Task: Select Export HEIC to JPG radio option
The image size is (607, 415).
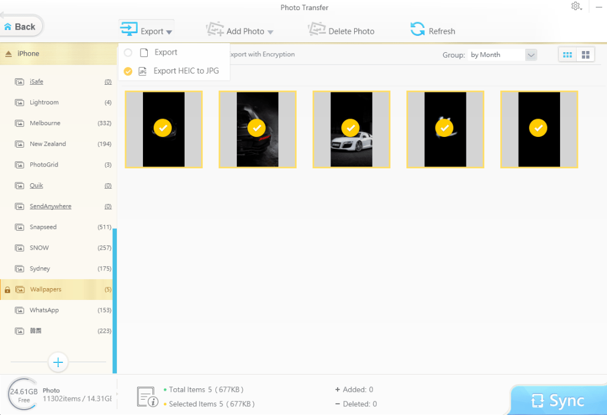Action: coord(128,71)
